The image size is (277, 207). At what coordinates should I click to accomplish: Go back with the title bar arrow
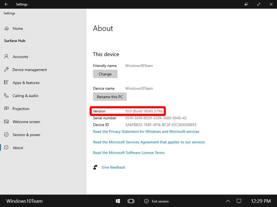pos(6,4)
